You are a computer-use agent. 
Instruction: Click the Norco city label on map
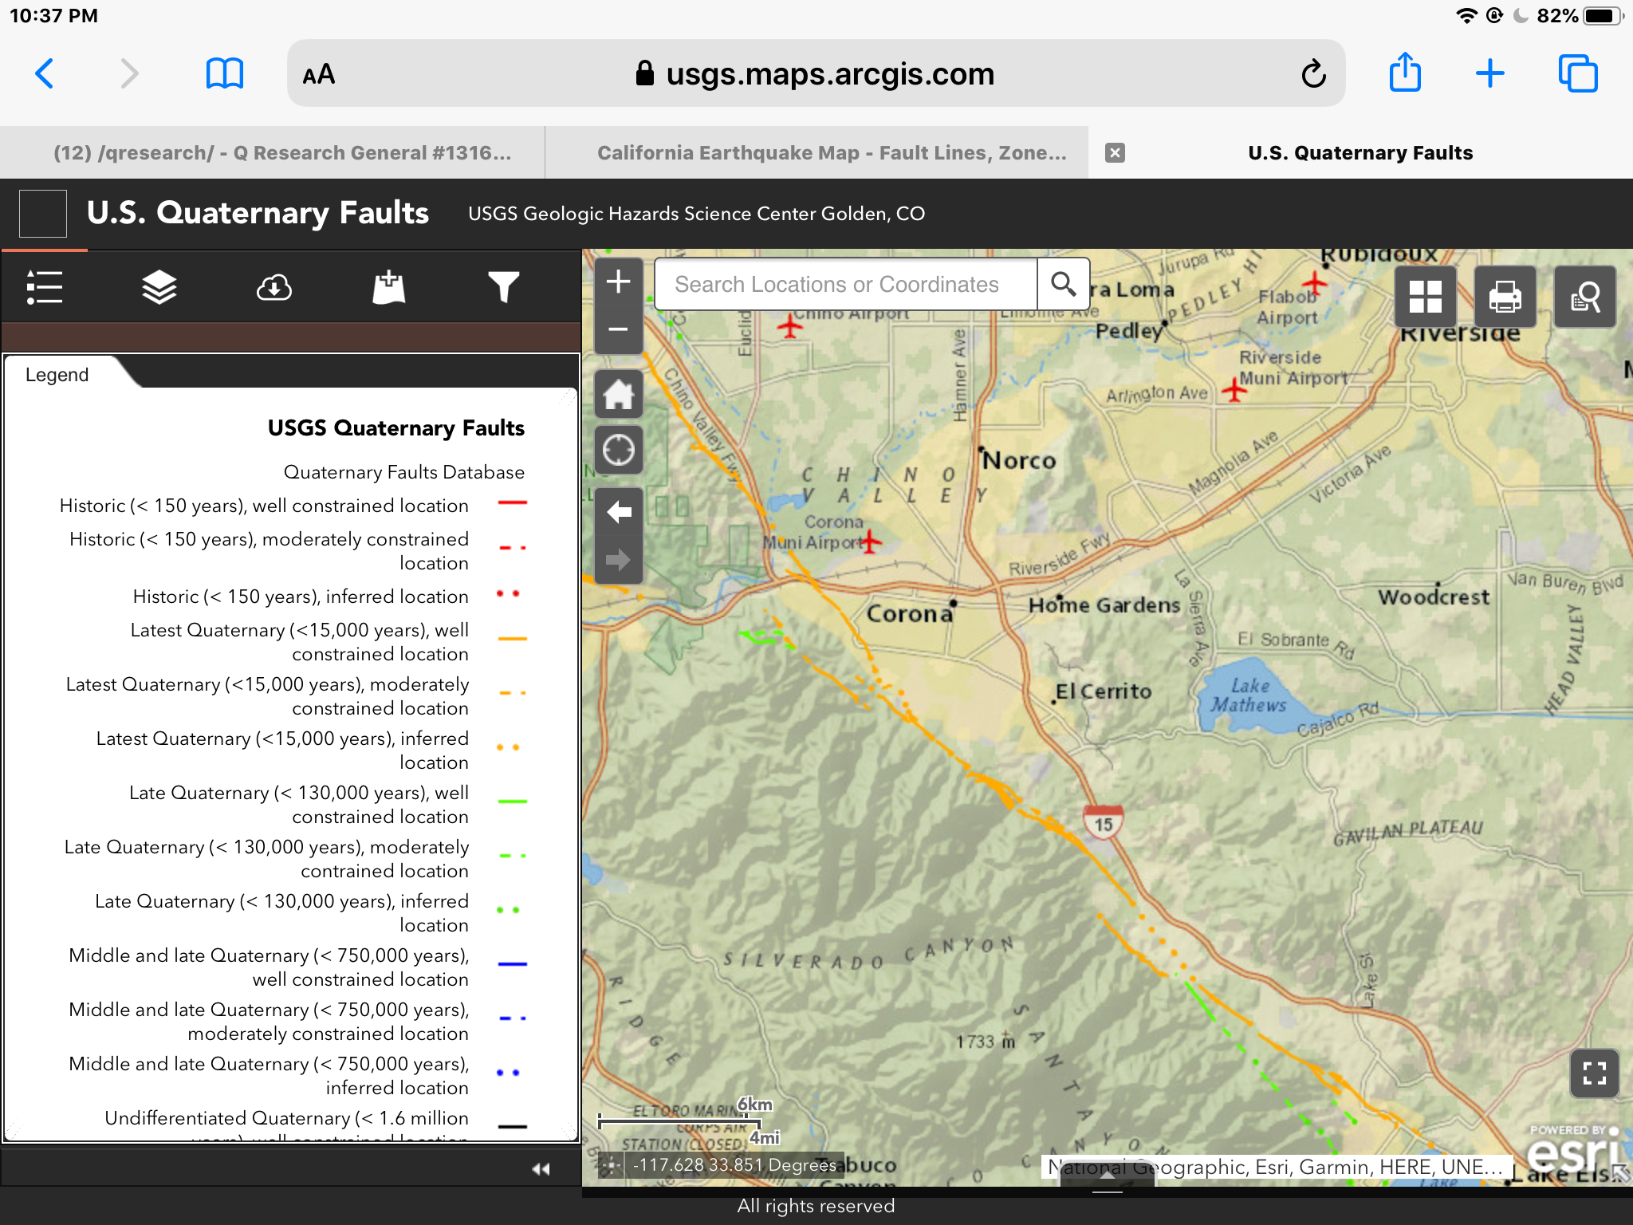tap(1020, 461)
